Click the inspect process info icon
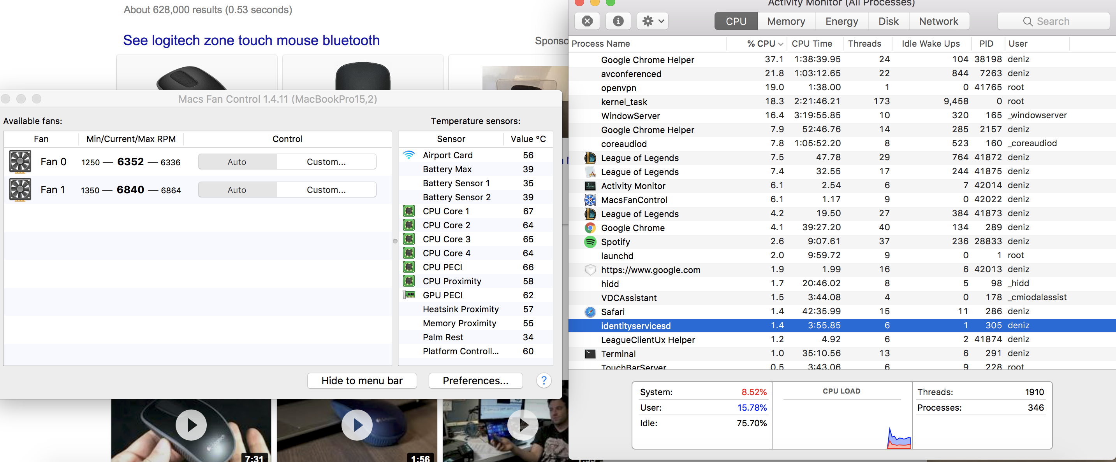 [x=618, y=21]
